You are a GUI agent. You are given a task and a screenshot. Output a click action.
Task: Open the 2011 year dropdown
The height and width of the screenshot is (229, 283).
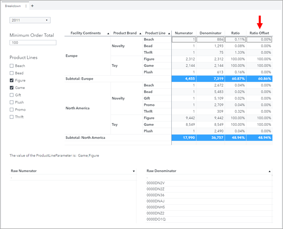click(30, 20)
